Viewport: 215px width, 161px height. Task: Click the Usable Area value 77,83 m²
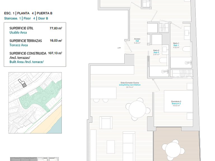(56, 28)
